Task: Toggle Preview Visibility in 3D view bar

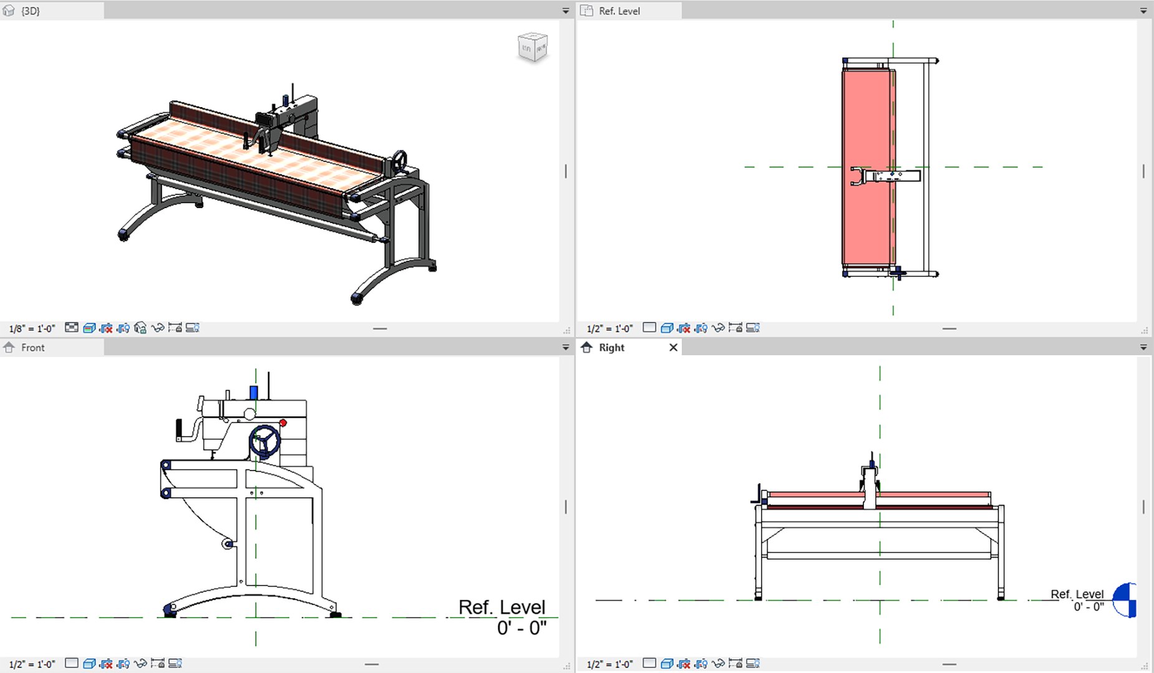Action: tap(192, 328)
